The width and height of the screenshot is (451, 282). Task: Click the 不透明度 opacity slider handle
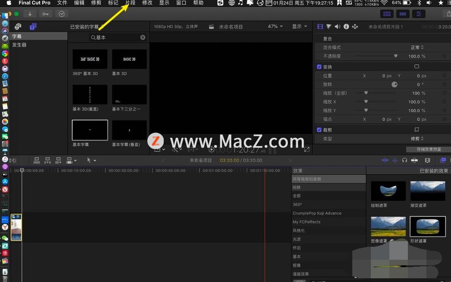pos(396,56)
